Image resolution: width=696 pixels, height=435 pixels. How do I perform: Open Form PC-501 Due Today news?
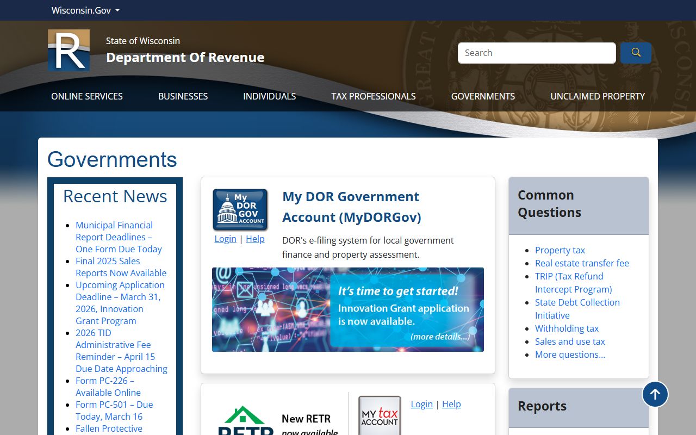pos(114,411)
